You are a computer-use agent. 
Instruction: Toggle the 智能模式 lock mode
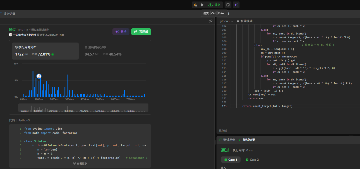pos(245,21)
